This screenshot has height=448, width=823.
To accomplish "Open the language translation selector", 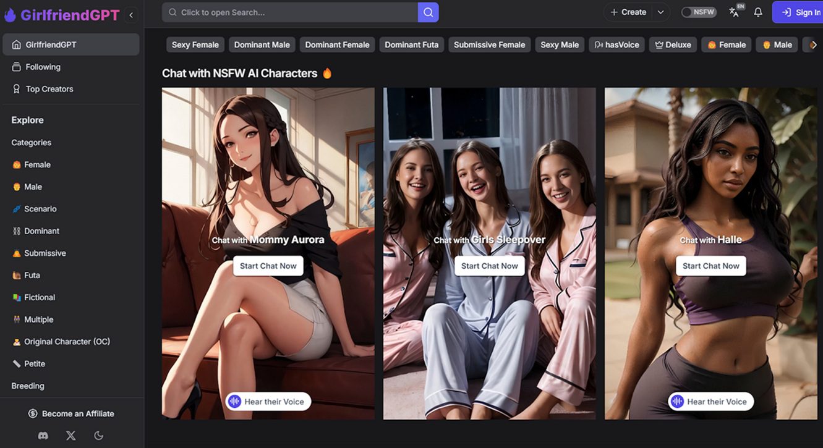I will [735, 12].
